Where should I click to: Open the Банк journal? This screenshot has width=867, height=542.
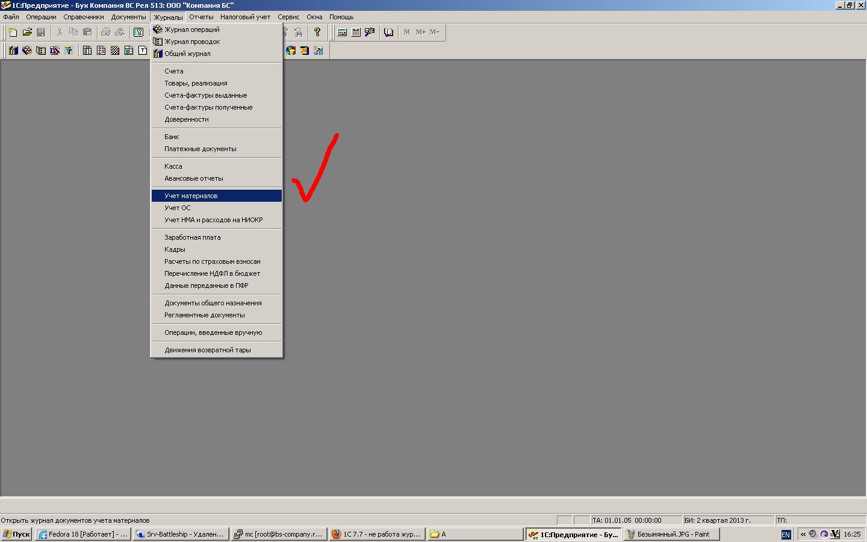[x=217, y=137]
